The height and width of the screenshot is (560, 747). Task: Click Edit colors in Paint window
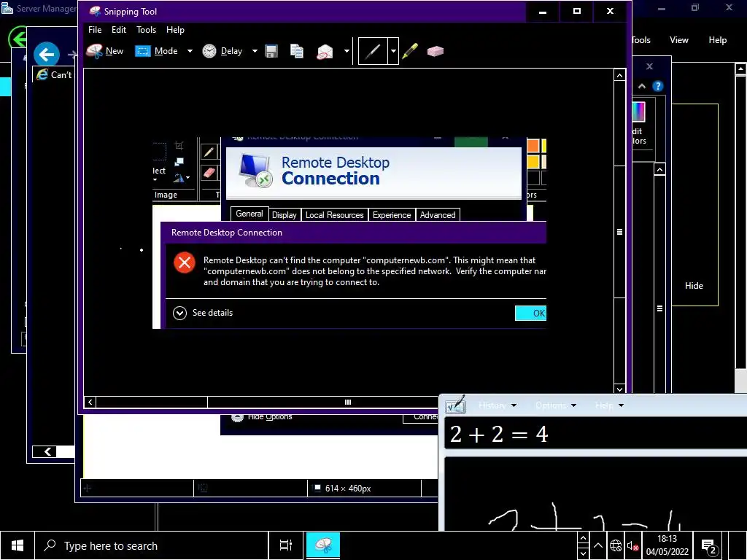coord(639,120)
